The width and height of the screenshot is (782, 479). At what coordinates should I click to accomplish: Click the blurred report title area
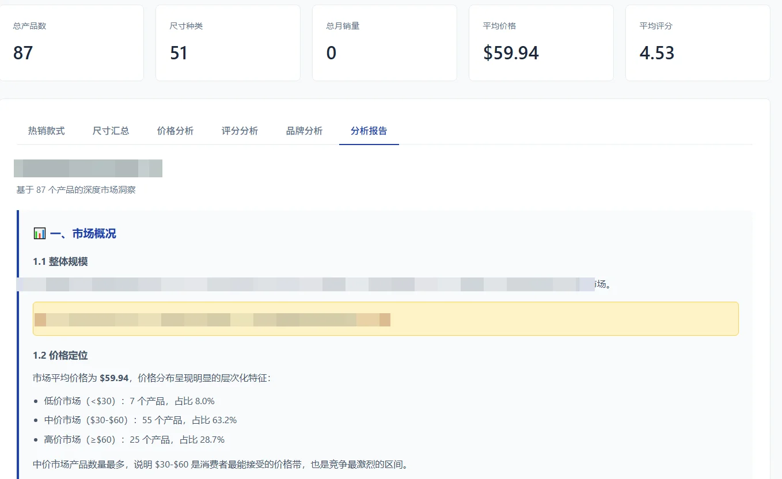pos(88,168)
